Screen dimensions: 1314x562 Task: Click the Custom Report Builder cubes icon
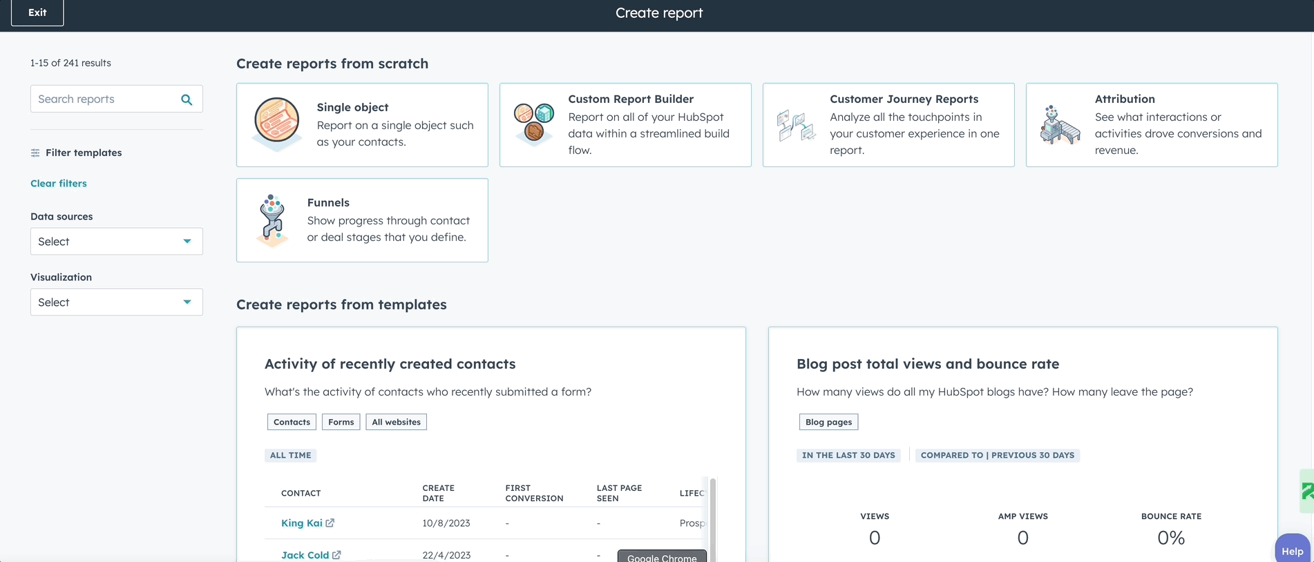click(533, 123)
